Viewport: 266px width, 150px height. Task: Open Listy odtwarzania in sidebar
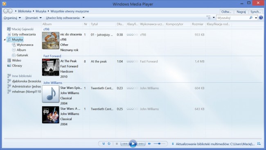pos(24,34)
